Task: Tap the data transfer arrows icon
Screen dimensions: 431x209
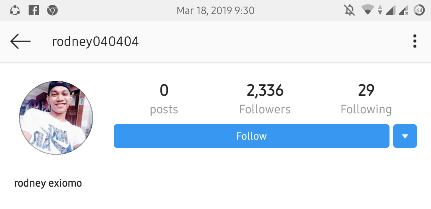Action: (x=380, y=10)
